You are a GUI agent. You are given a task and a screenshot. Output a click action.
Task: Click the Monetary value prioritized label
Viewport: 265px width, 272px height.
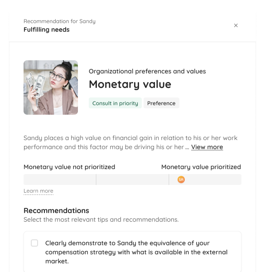click(201, 167)
